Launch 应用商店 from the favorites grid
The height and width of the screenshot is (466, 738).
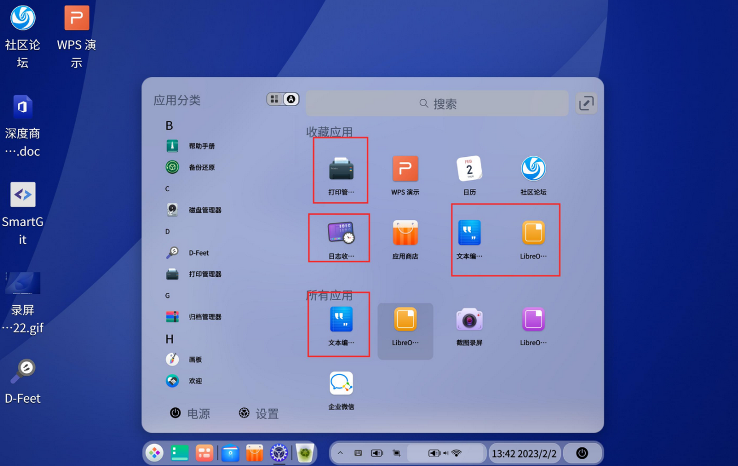click(405, 233)
